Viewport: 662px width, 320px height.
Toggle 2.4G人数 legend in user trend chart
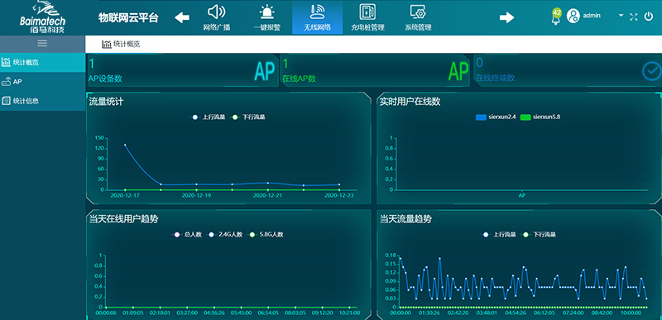(x=226, y=235)
